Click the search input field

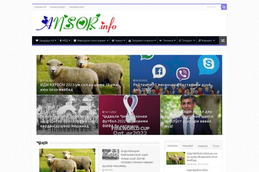[x=213, y=7]
